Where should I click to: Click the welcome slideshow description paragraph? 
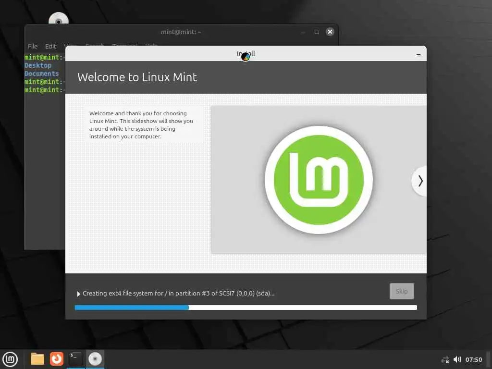[x=141, y=125]
